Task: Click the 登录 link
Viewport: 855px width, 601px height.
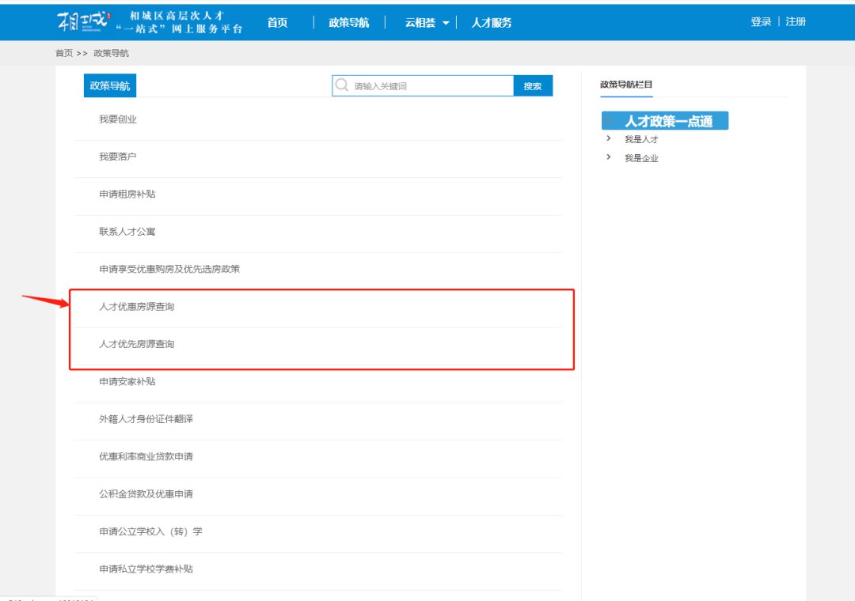Action: pos(761,22)
